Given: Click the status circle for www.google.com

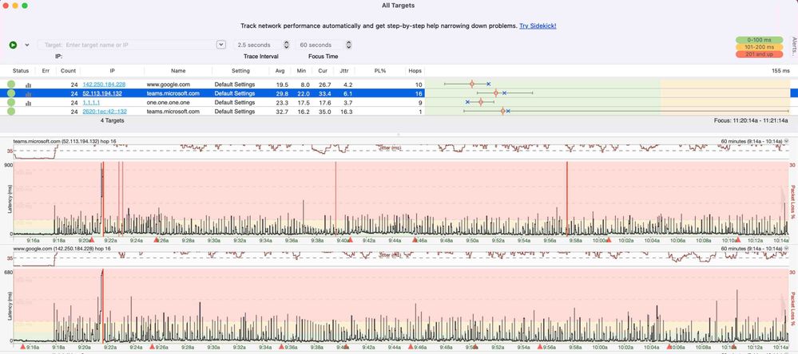Looking at the screenshot, I should point(11,85).
